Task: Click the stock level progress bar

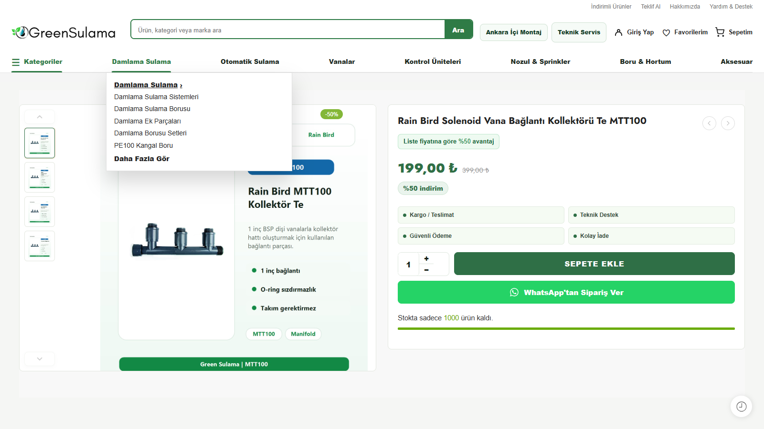Action: click(566, 329)
